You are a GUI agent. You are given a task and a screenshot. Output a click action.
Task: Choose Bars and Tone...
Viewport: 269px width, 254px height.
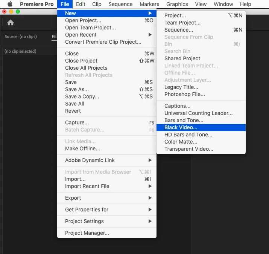(x=201, y=120)
